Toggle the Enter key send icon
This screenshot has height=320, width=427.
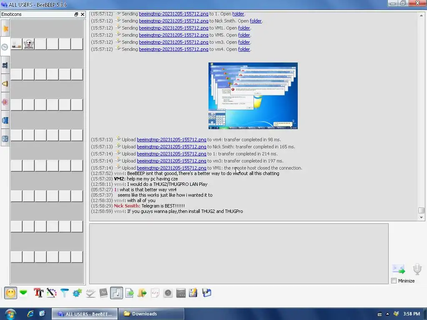[117, 293]
